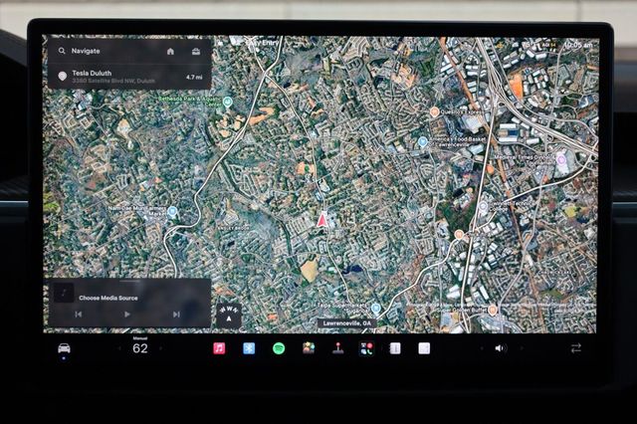
Task: Tap the red vehicle location arrow
Action: click(x=321, y=219)
